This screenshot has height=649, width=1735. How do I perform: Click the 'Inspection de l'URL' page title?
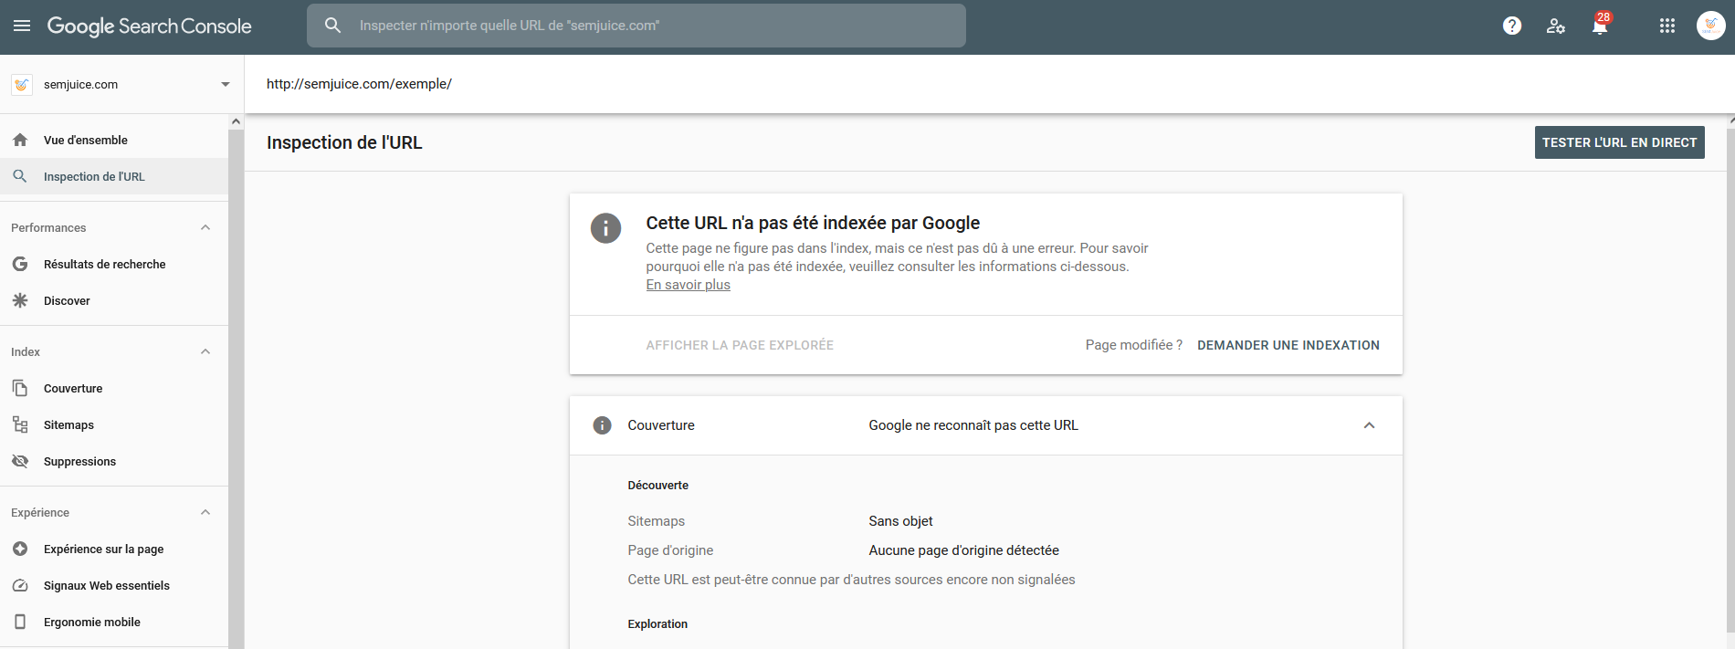[344, 142]
